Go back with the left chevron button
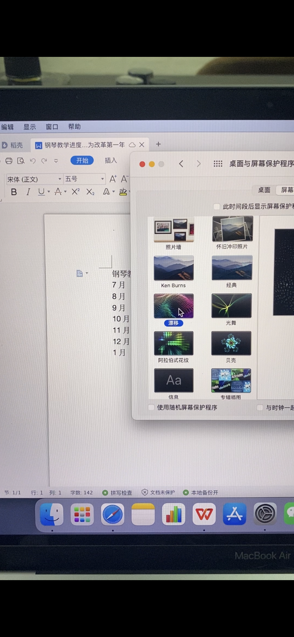 [x=181, y=164]
